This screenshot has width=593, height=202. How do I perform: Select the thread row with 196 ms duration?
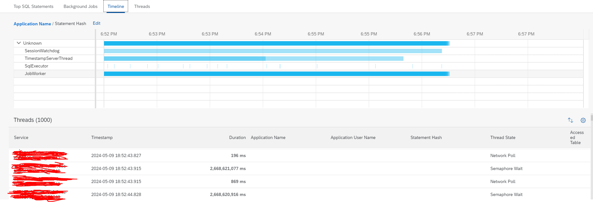299,155
